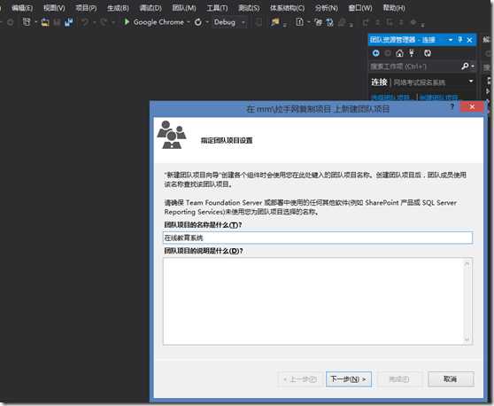The height and width of the screenshot is (406, 494).
Task: Open the Team Explorer window options dropdown
Action: (x=451, y=40)
